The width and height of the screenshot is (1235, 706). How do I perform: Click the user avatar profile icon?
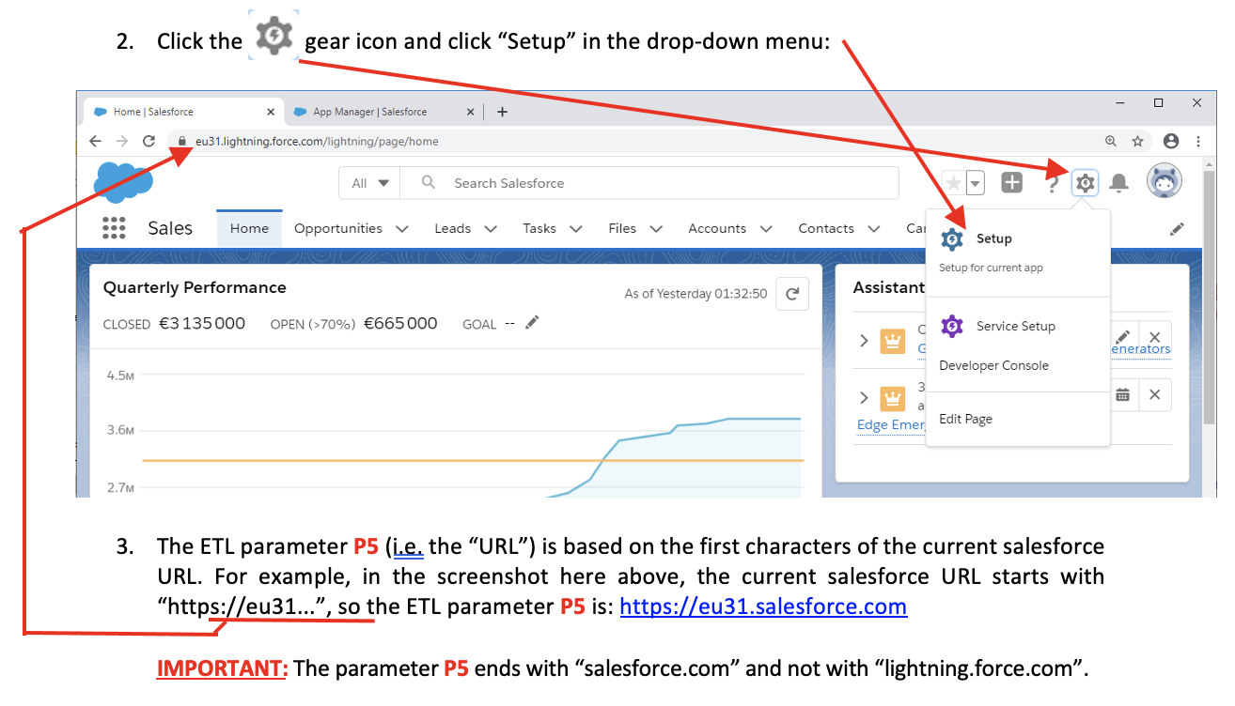(1165, 181)
